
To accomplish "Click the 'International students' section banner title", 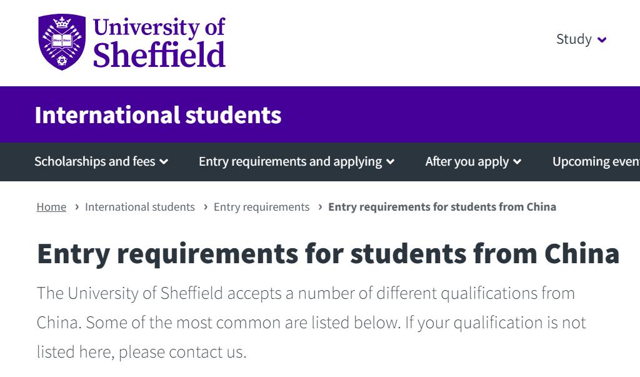I will [x=158, y=115].
